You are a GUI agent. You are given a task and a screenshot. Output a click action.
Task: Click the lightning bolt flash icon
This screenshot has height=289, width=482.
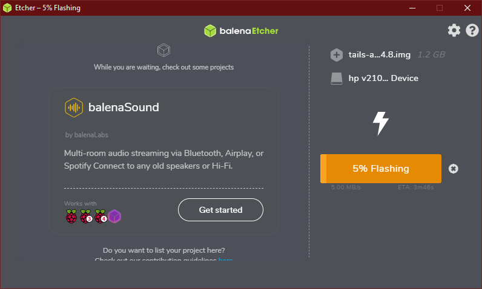coord(380,123)
